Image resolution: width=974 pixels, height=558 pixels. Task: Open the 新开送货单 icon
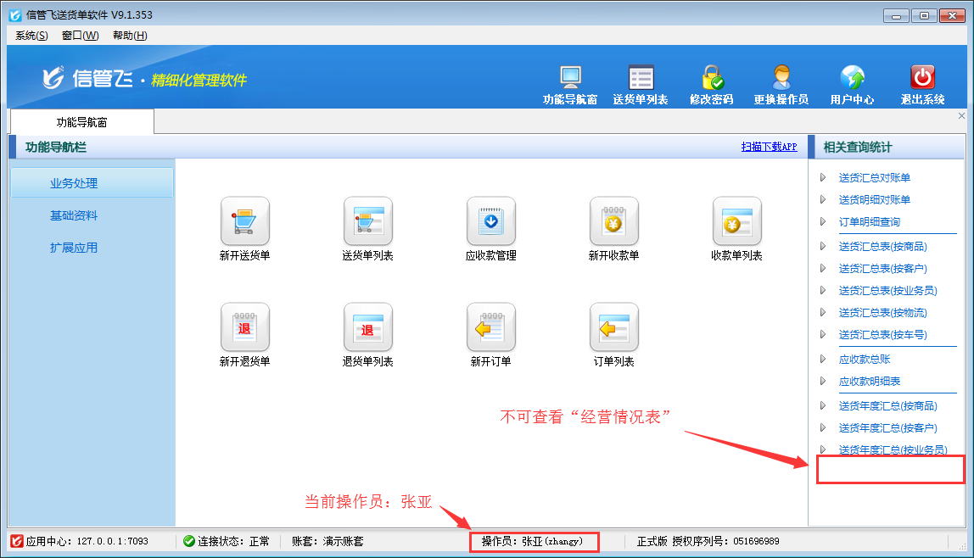coord(244,221)
